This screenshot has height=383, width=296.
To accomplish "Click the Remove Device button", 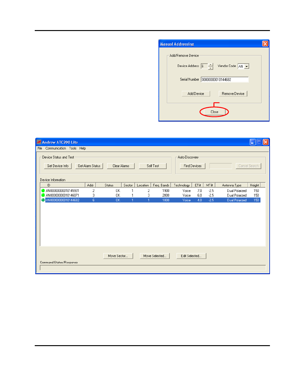I will (x=233, y=94).
